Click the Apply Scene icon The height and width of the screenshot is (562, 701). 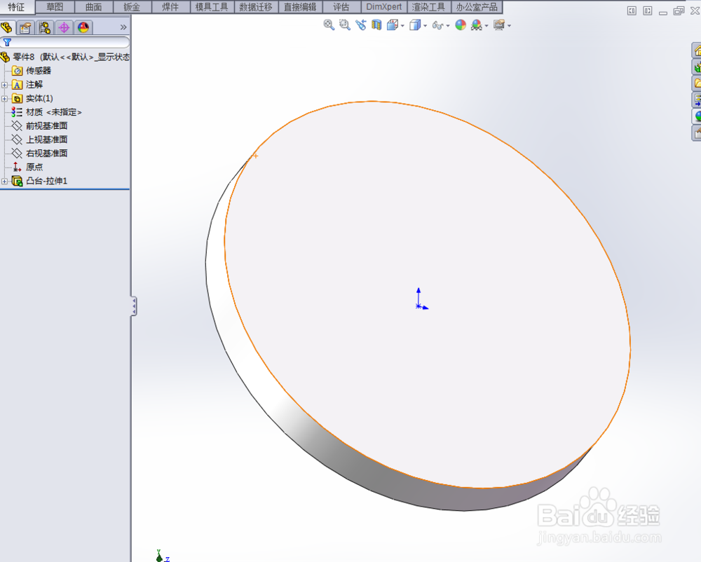click(477, 25)
